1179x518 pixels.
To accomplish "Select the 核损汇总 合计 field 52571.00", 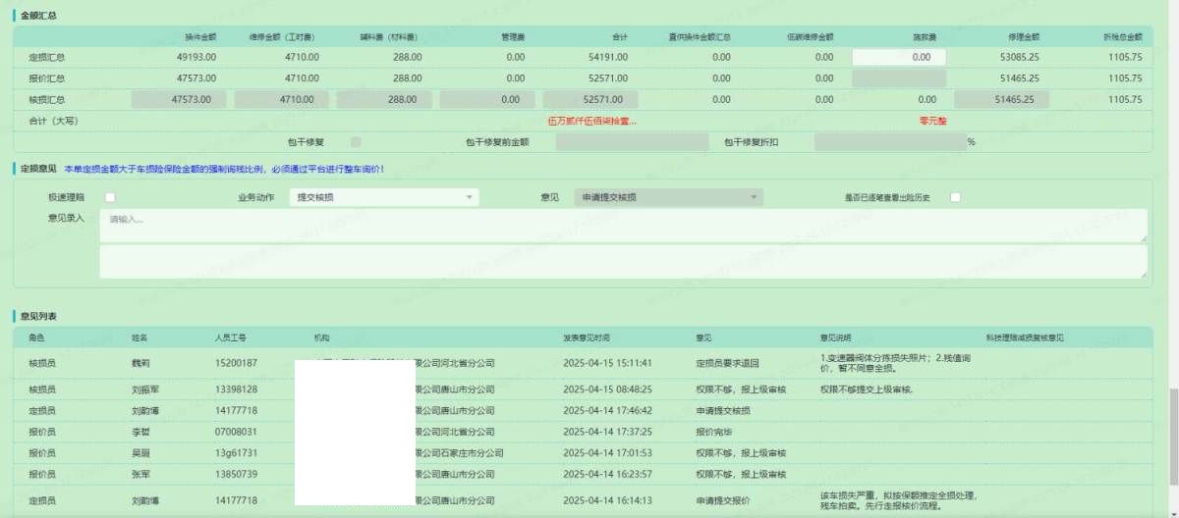I will pyautogui.click(x=589, y=99).
